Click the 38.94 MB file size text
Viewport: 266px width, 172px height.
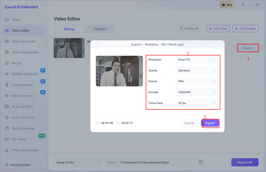point(107,123)
